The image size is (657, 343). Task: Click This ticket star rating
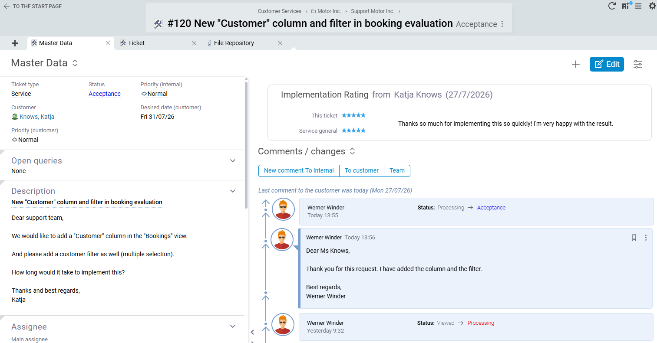point(353,115)
